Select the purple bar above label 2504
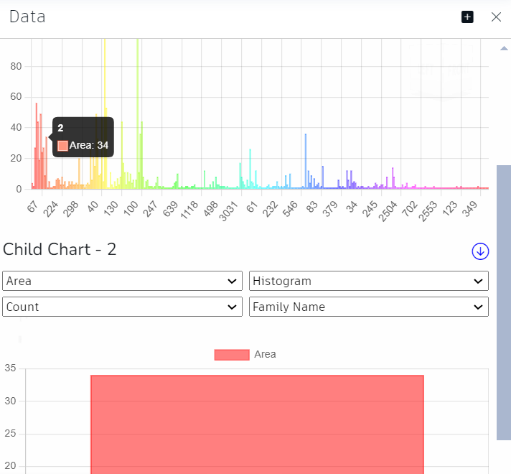Viewport: 511px width, 474px height. [x=393, y=179]
